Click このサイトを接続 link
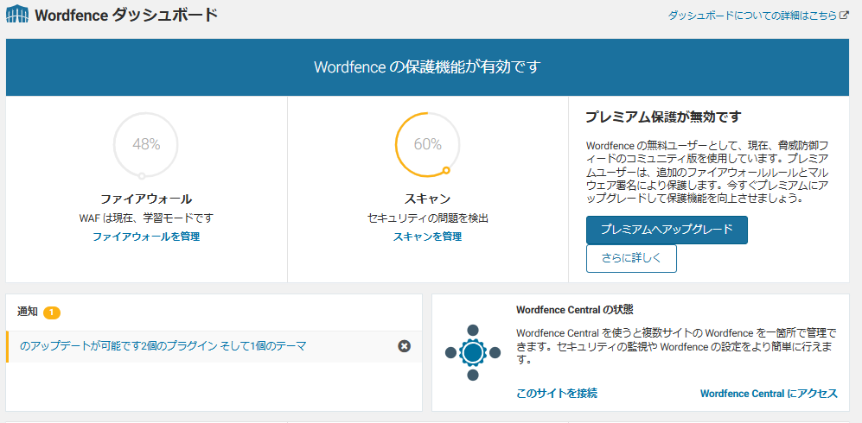 point(557,394)
